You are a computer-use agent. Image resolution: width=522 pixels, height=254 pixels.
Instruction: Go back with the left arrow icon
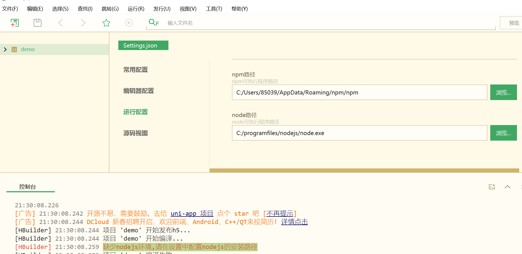60,23
